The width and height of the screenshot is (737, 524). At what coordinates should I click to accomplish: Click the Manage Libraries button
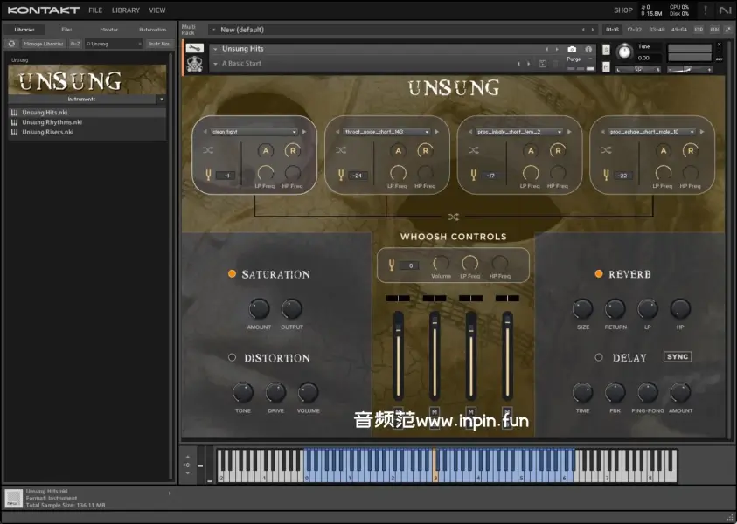43,43
